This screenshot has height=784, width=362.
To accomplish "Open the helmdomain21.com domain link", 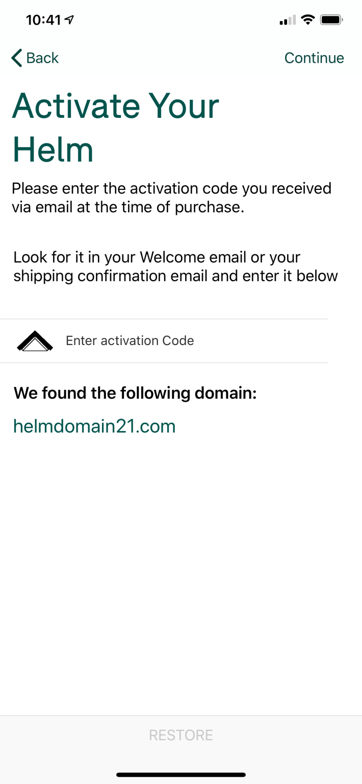I will [94, 426].
